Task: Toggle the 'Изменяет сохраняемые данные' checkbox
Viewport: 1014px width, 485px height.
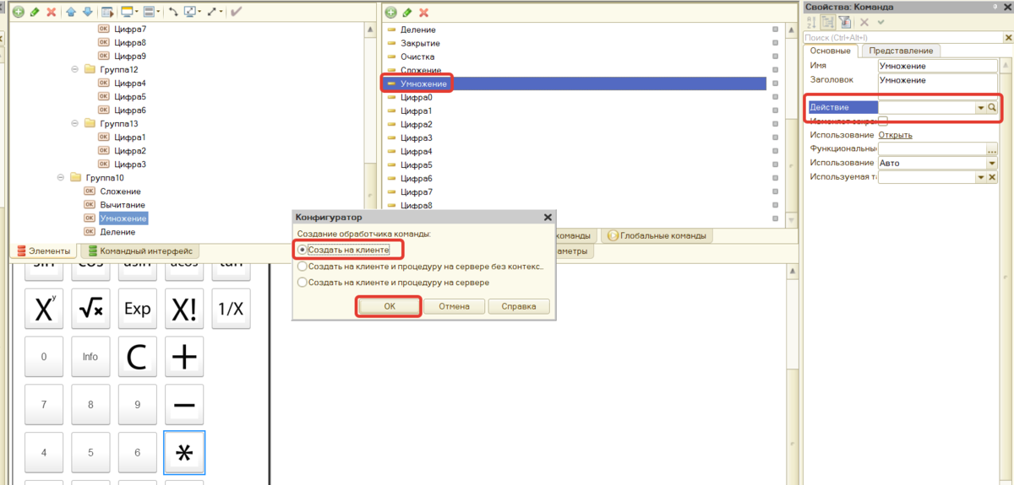Action: [883, 121]
